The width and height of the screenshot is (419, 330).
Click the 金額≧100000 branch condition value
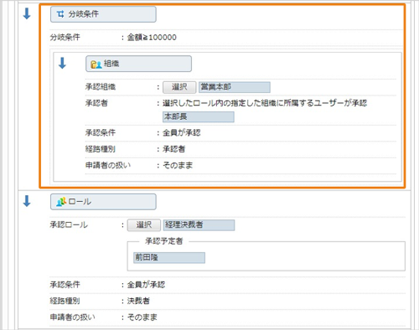point(152,38)
